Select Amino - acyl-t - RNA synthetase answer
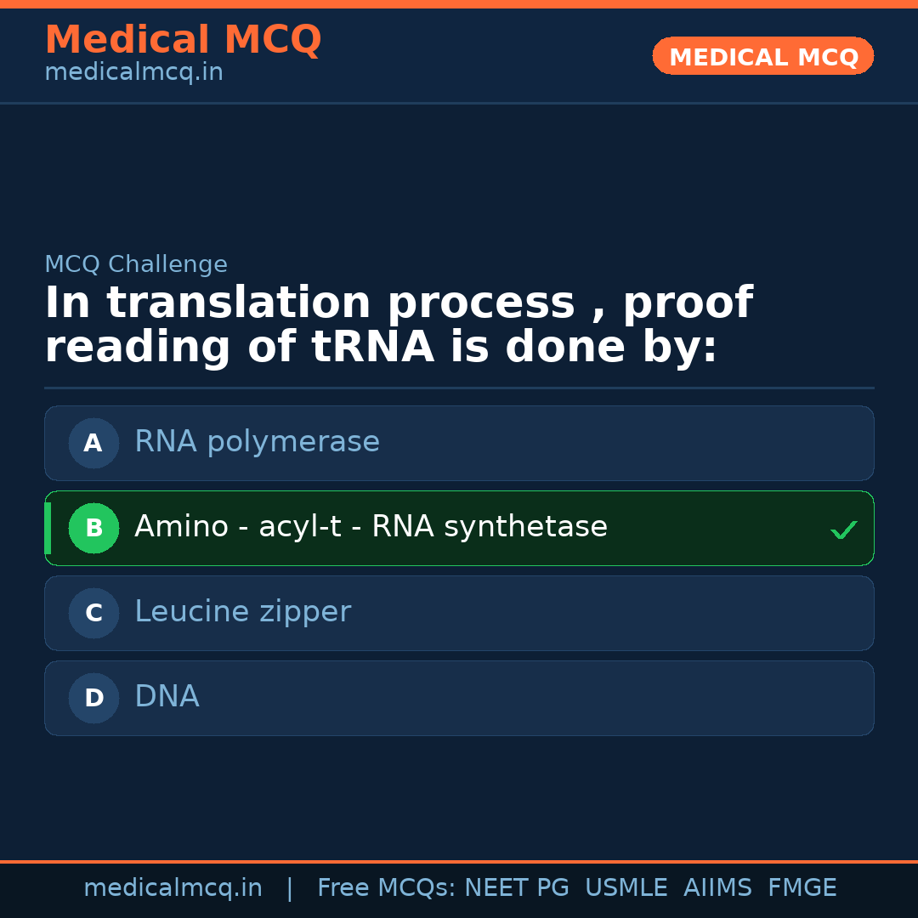The image size is (918, 918). pyautogui.click(x=371, y=527)
